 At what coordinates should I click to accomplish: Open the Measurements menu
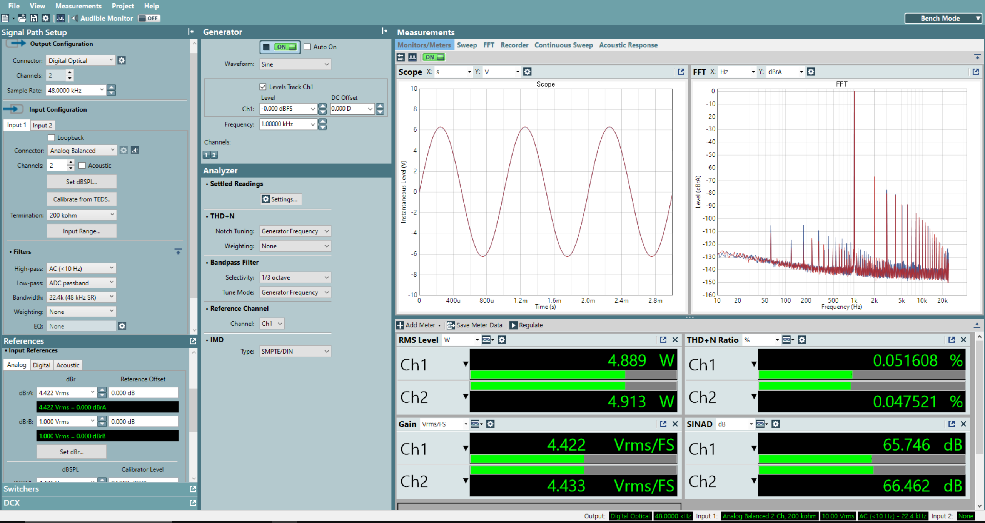pos(78,6)
